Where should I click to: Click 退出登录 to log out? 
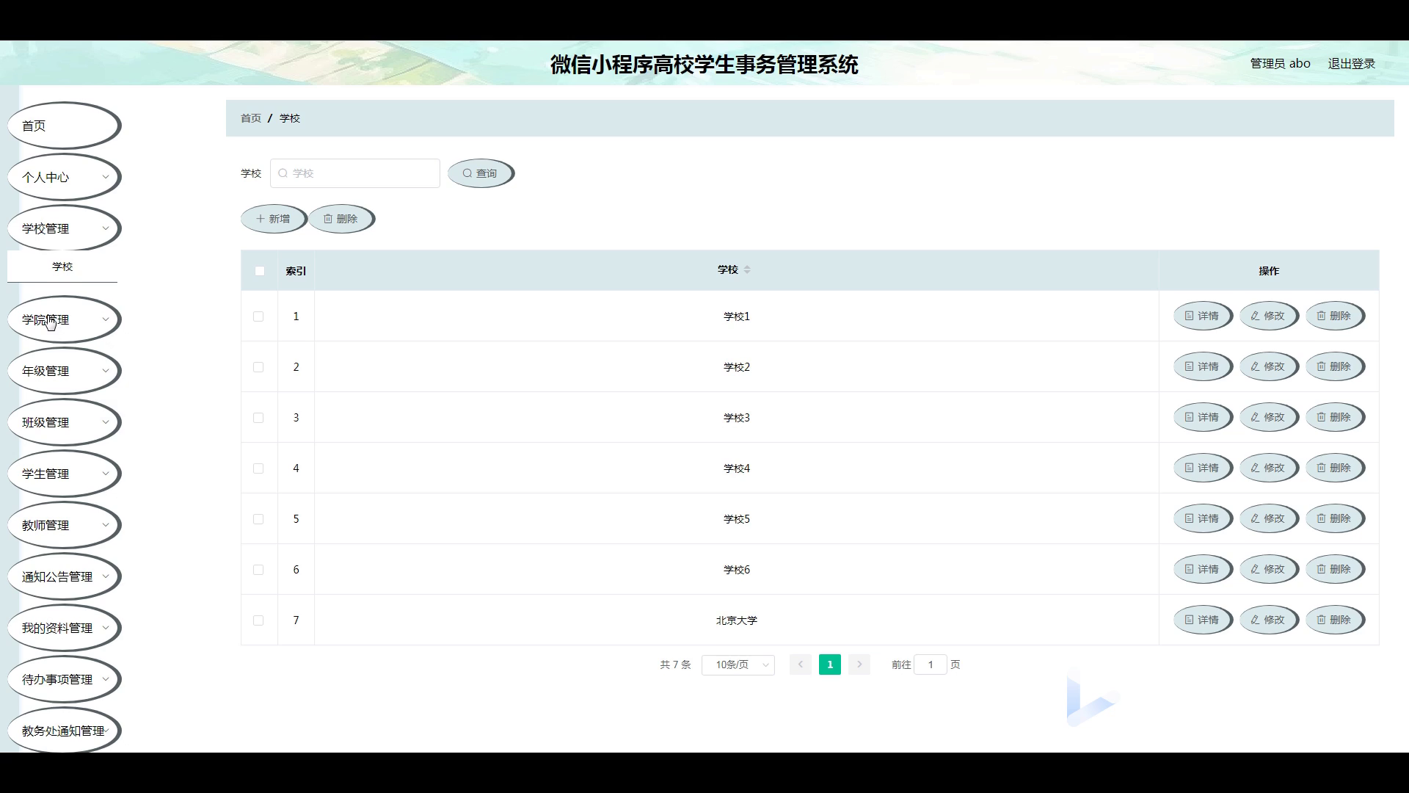click(1351, 63)
